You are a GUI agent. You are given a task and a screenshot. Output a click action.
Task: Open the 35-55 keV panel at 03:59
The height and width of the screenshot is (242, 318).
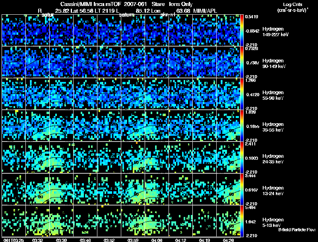tap(133, 126)
